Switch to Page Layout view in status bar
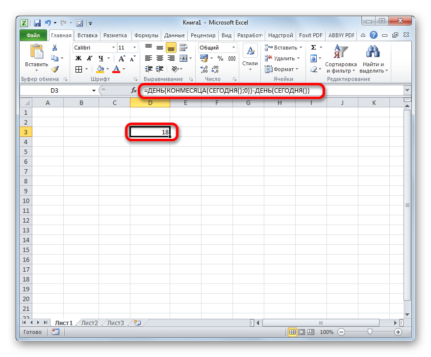 click(302, 332)
